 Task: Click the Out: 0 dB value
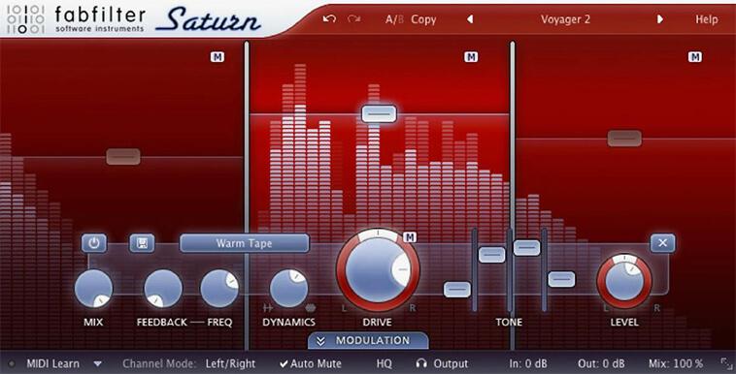pyautogui.click(x=602, y=363)
